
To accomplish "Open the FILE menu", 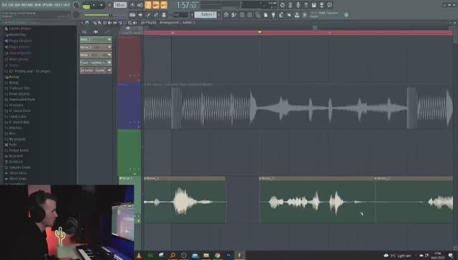I will click(x=4, y=5).
